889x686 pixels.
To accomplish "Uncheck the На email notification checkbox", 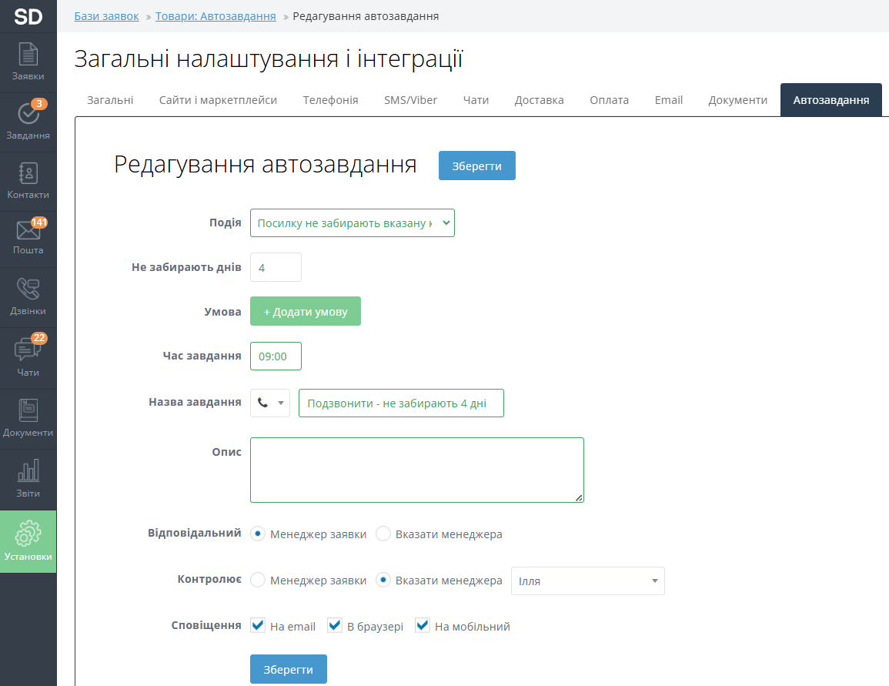I will click(x=259, y=626).
